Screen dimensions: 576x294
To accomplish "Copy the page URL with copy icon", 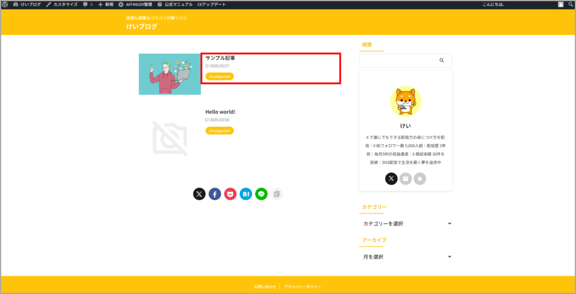I will coord(276,194).
